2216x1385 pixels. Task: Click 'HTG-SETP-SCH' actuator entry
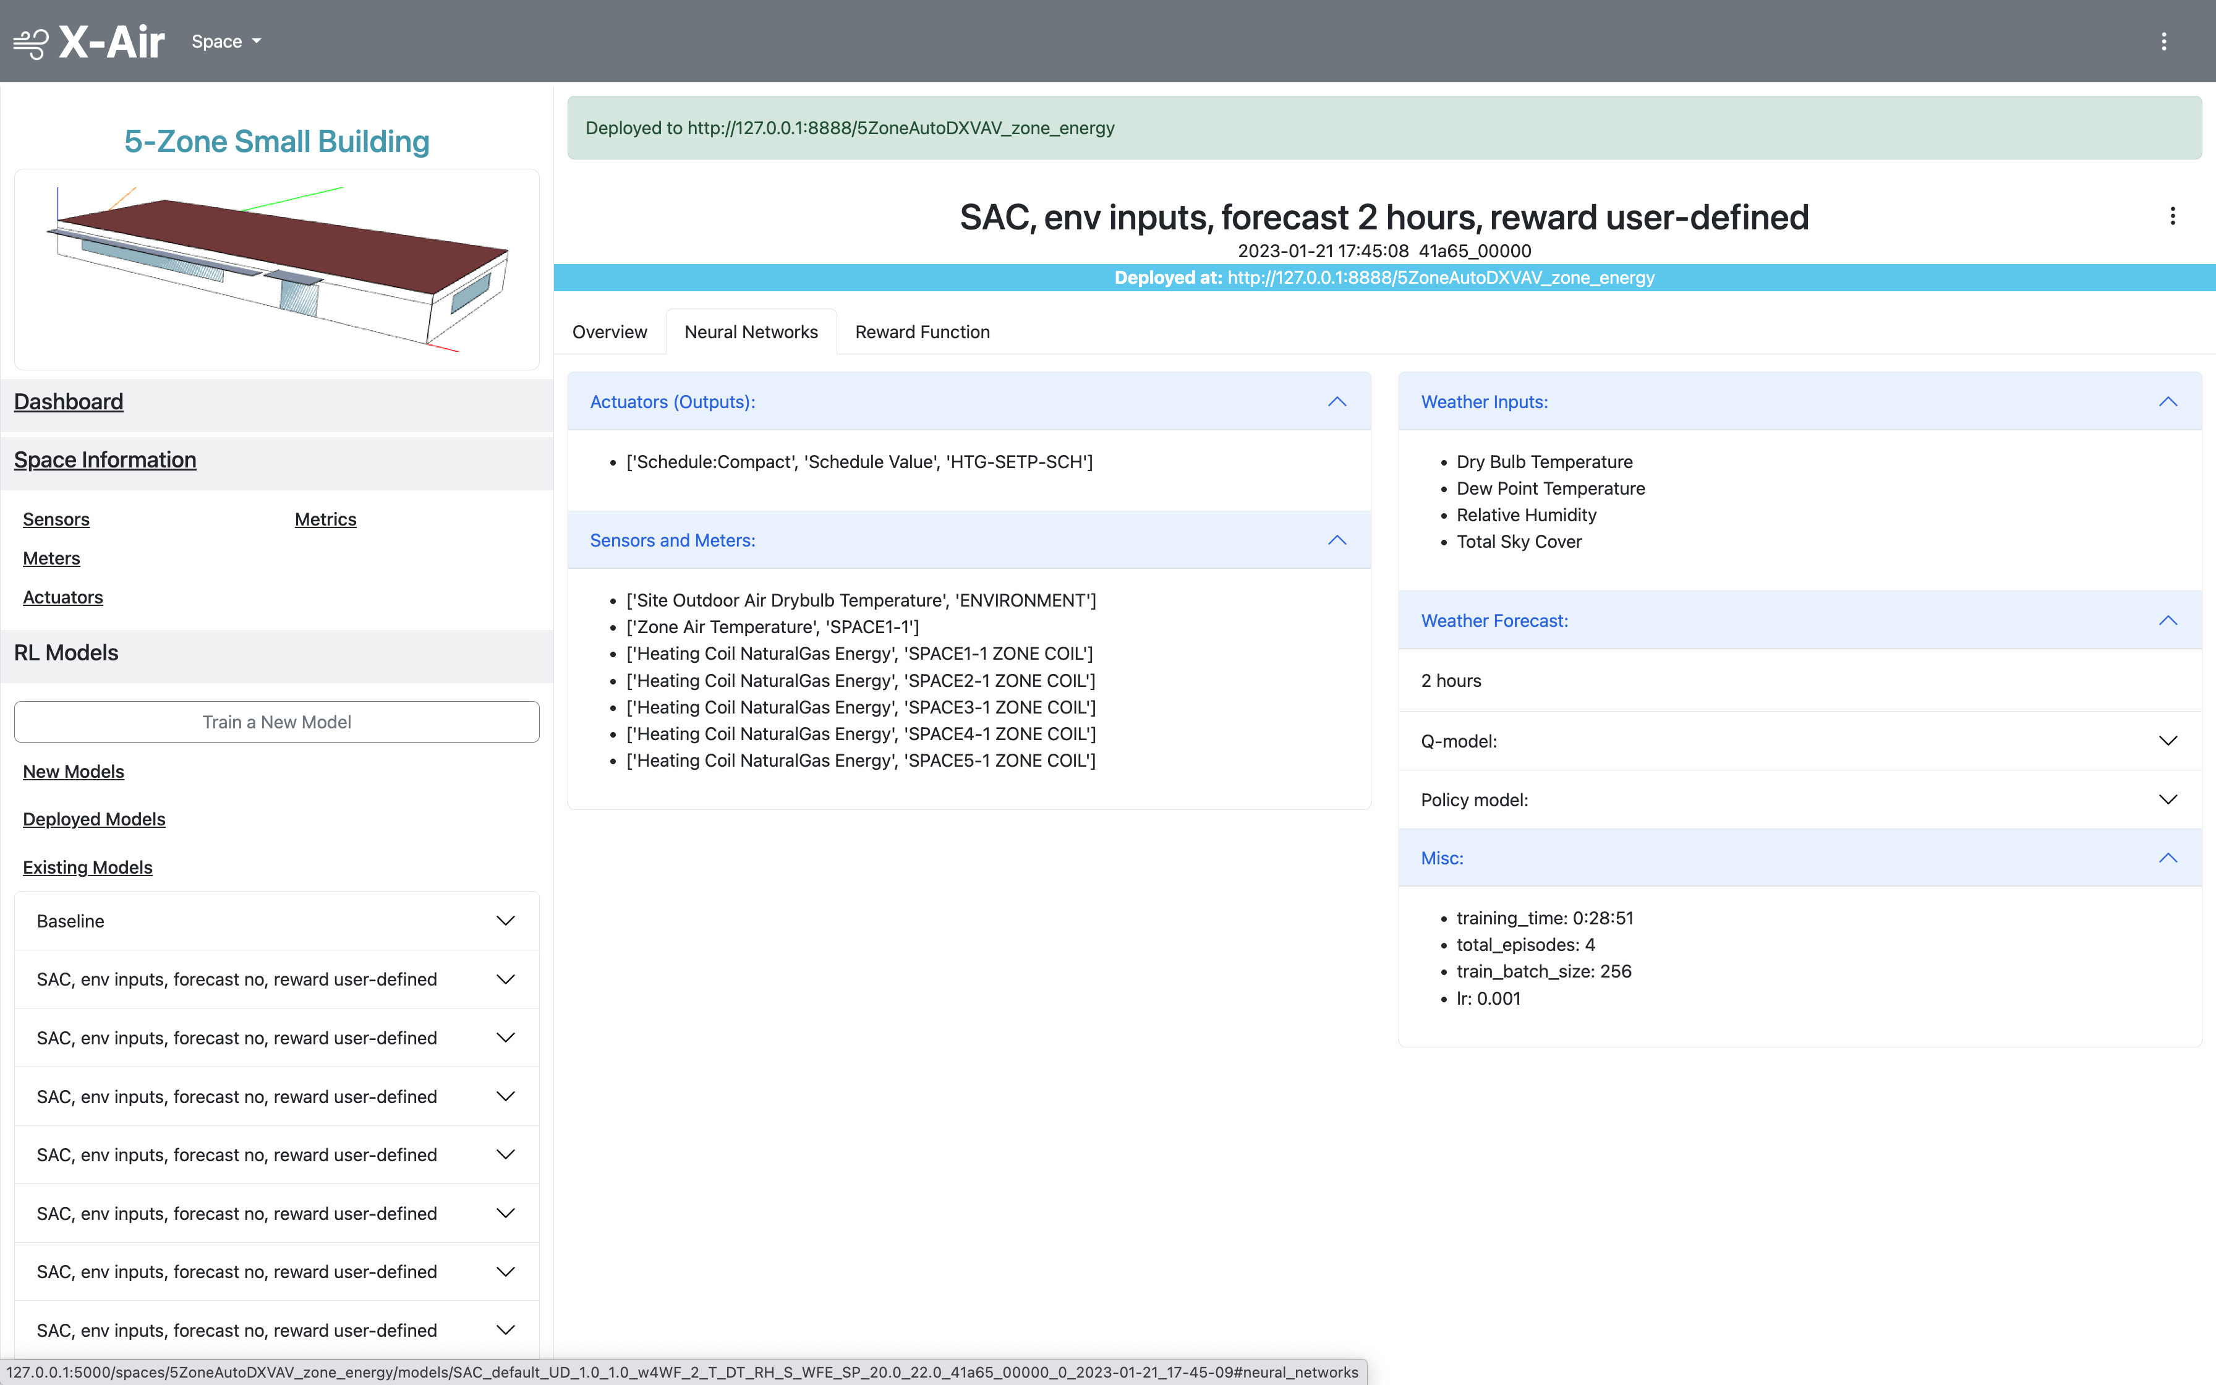pyautogui.click(x=860, y=462)
